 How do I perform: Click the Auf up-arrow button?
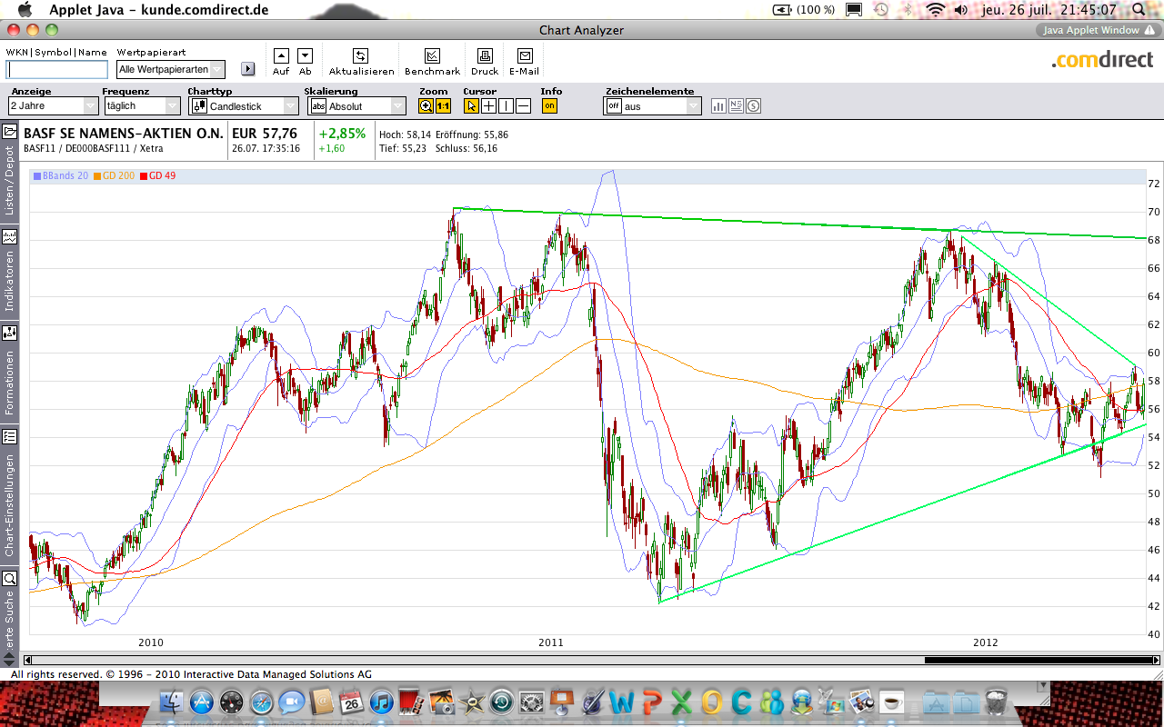(x=281, y=55)
